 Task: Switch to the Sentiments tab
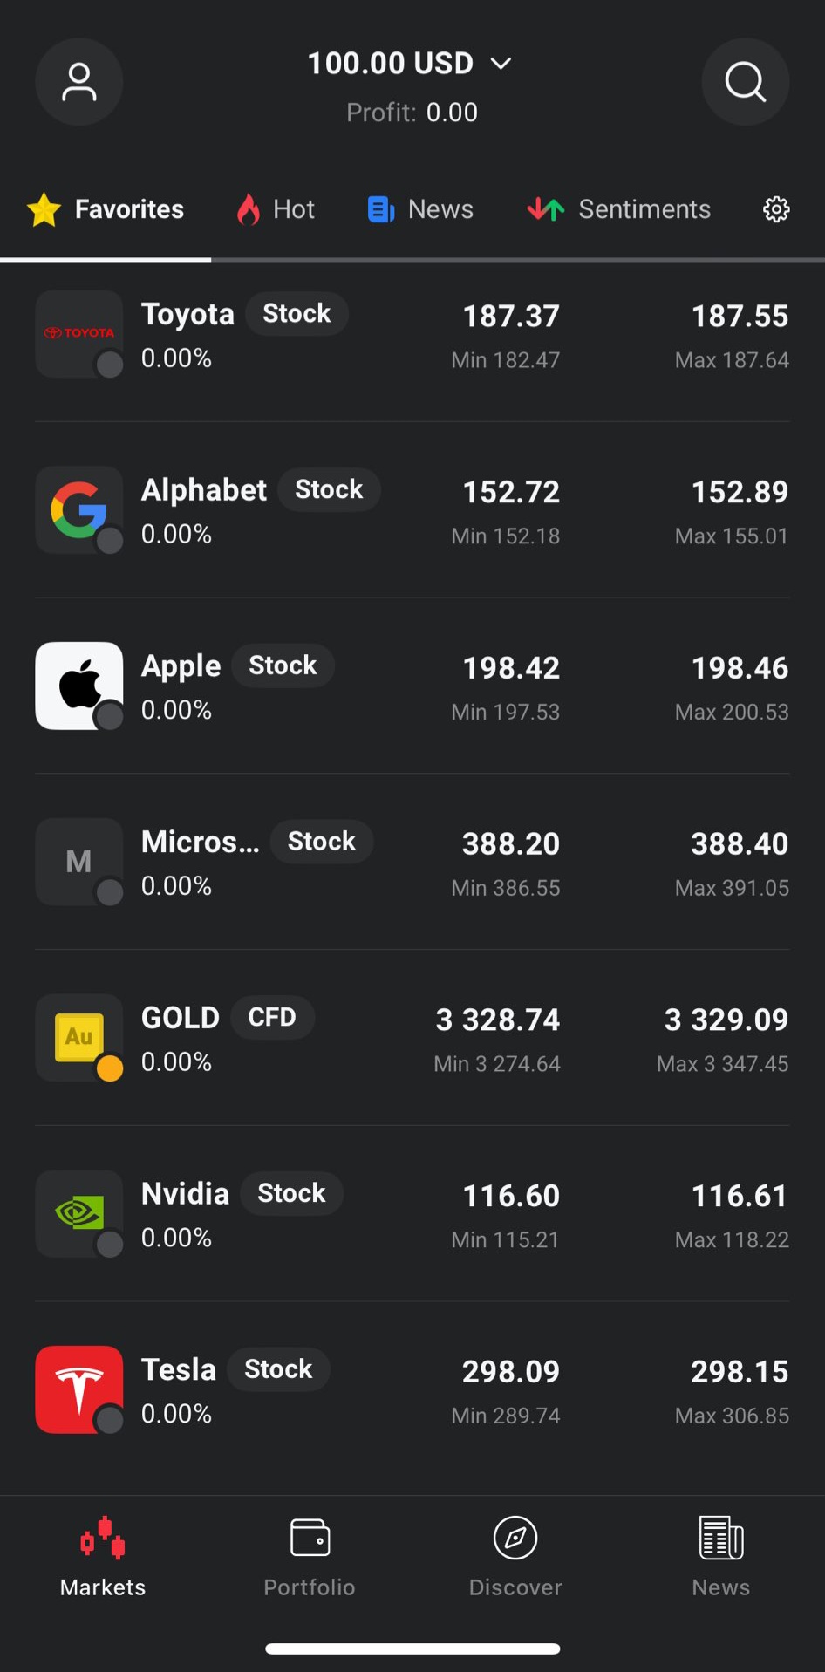click(x=619, y=209)
